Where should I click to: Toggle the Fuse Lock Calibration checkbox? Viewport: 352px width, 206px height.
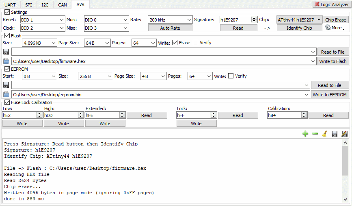(x=6, y=102)
